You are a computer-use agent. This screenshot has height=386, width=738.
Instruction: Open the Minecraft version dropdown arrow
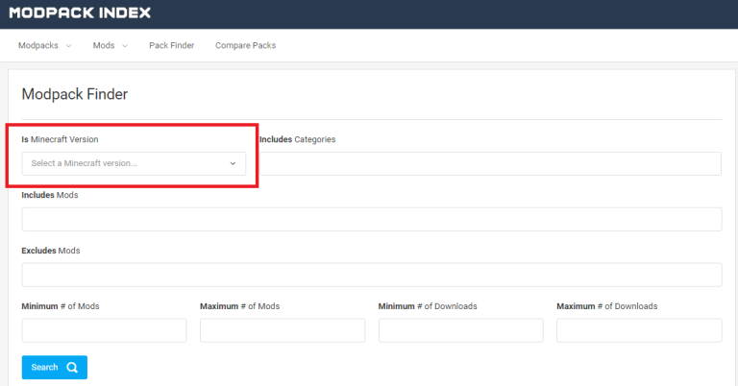(233, 163)
